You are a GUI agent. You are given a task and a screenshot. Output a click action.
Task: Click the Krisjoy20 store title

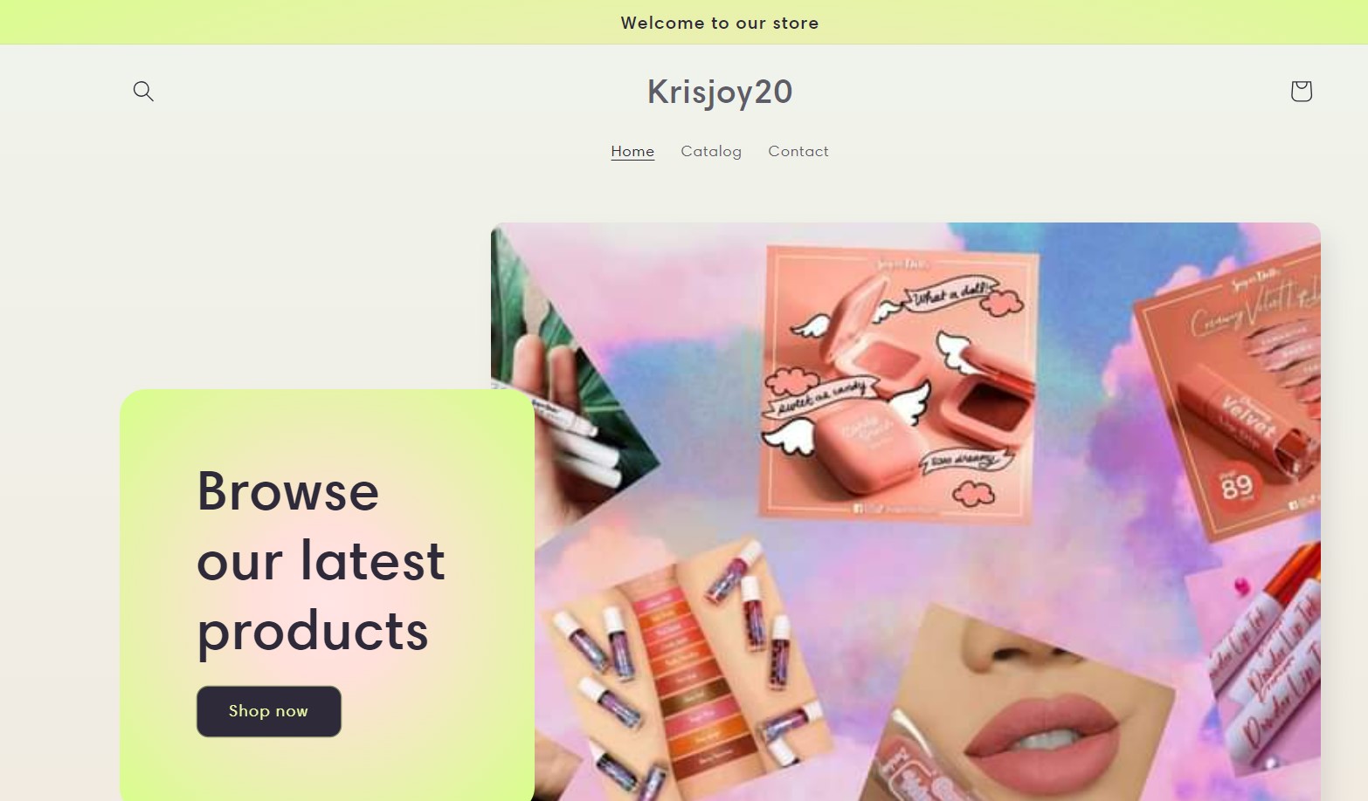click(x=720, y=92)
